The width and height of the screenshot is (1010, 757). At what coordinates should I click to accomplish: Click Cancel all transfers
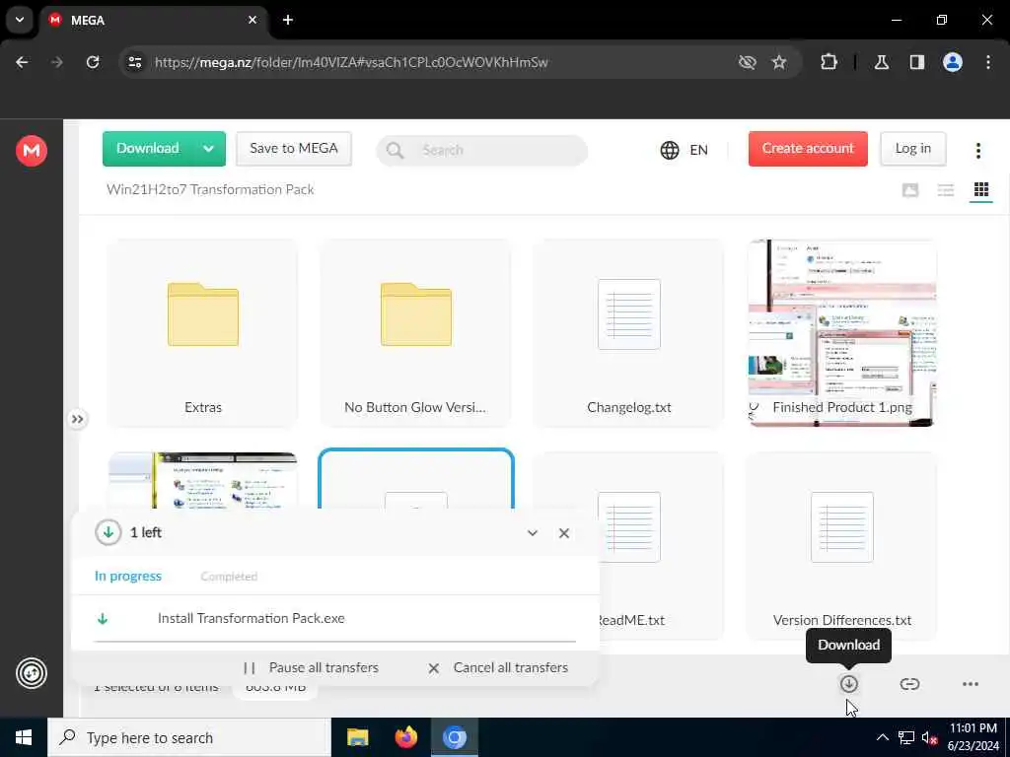coord(498,667)
